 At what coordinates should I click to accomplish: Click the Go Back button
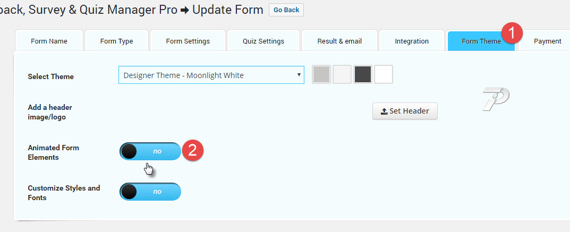(x=286, y=10)
